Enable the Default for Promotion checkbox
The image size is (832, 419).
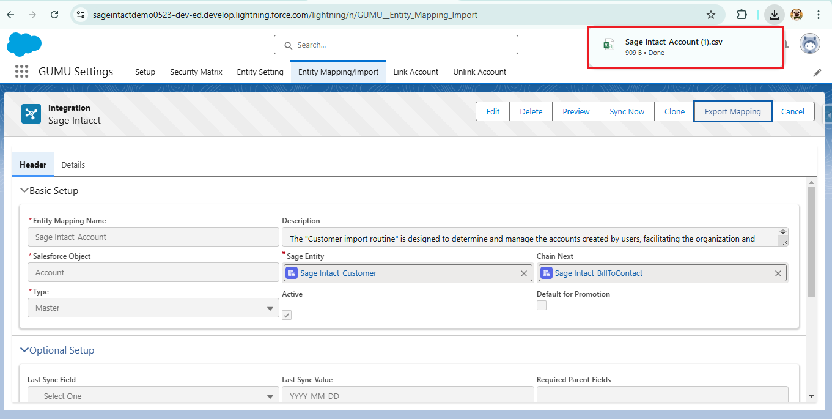542,305
